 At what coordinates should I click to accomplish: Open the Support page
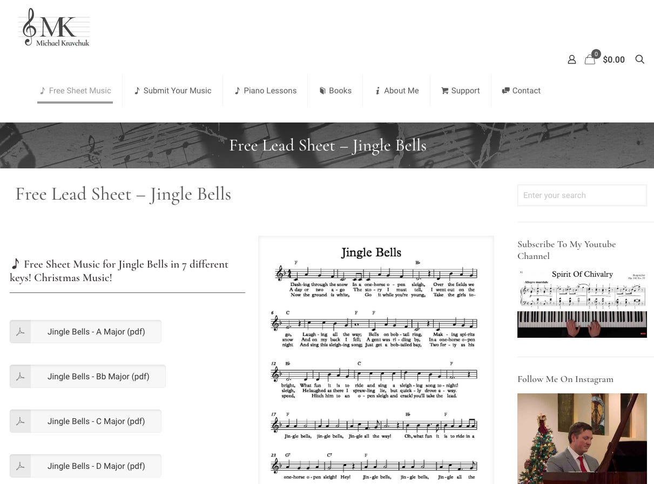click(460, 91)
